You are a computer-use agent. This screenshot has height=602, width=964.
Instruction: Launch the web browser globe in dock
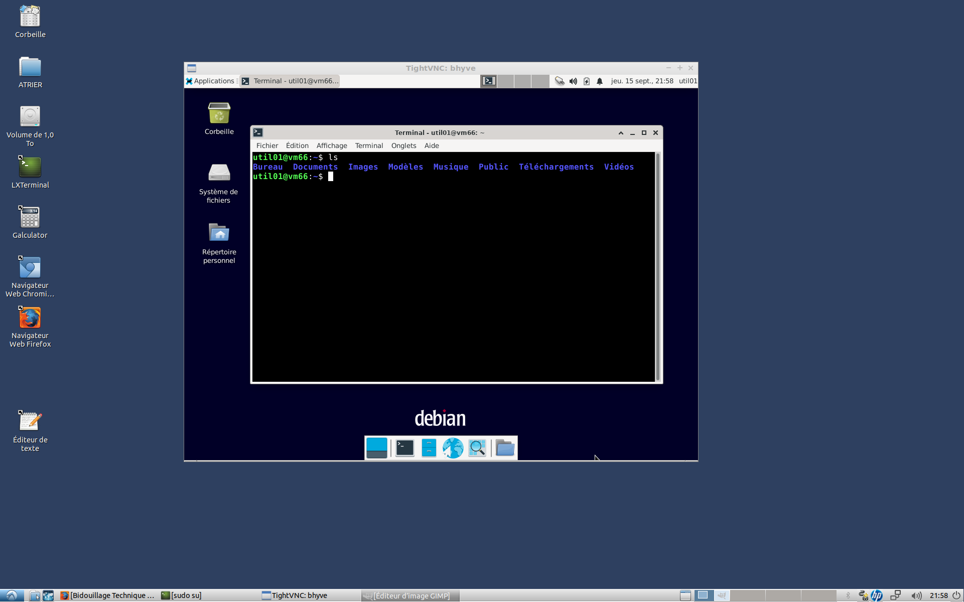(453, 448)
